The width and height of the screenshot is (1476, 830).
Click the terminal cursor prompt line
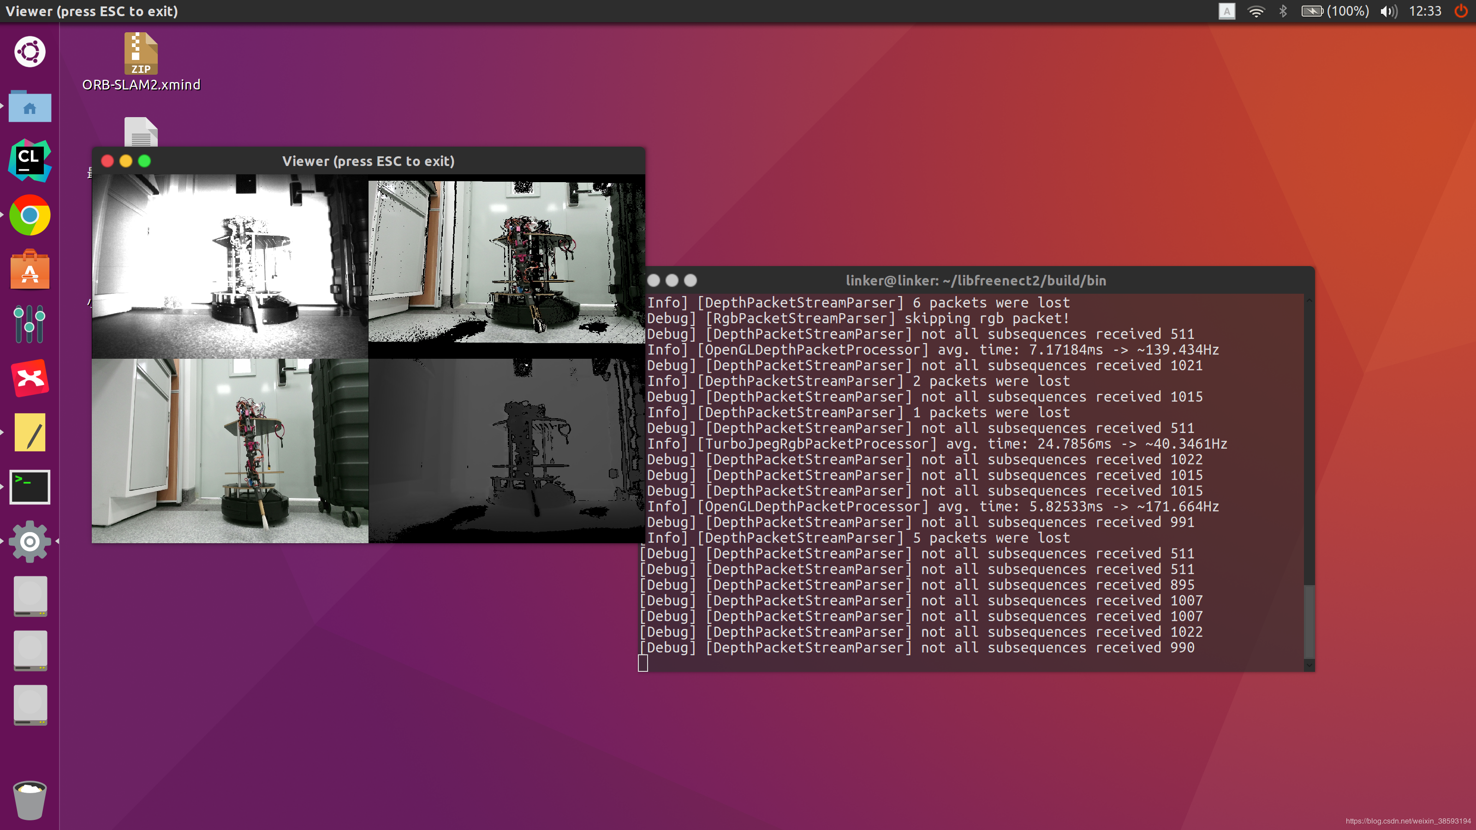(x=643, y=664)
